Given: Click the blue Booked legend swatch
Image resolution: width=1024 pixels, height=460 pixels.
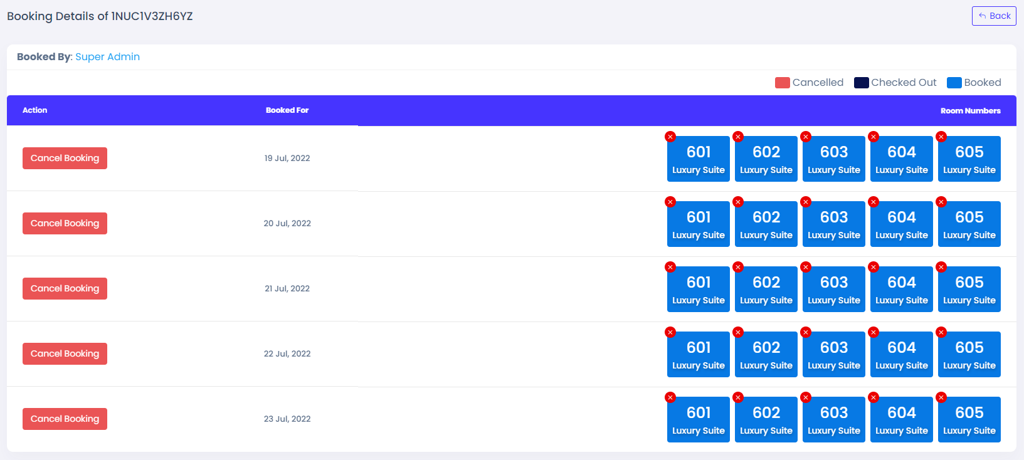Looking at the screenshot, I should click(954, 83).
